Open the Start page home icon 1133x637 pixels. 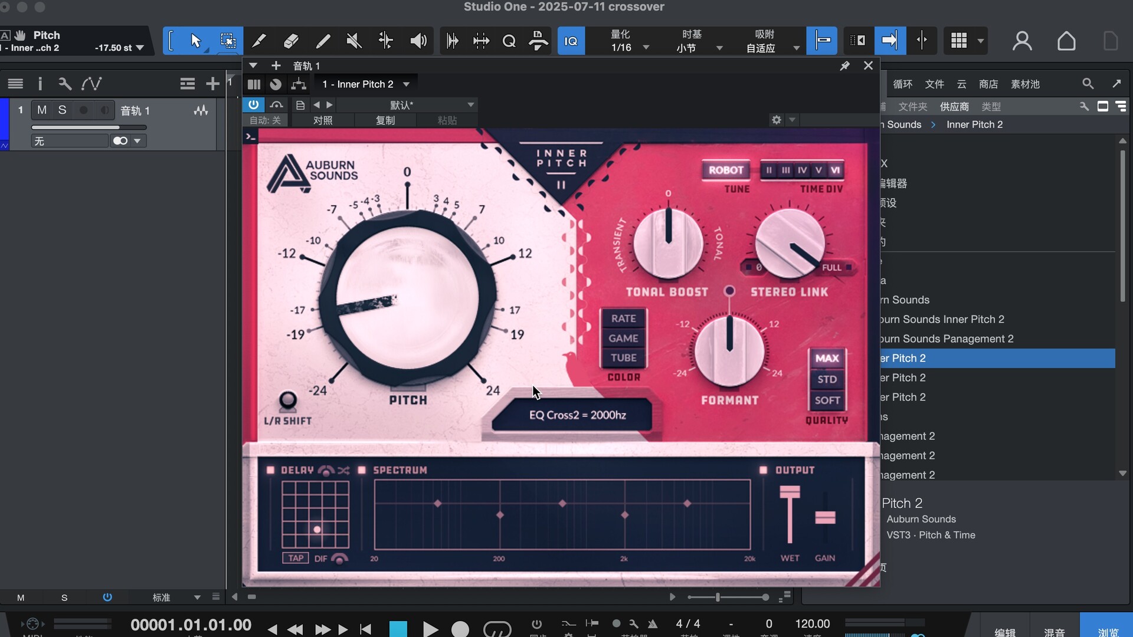[x=1066, y=41]
